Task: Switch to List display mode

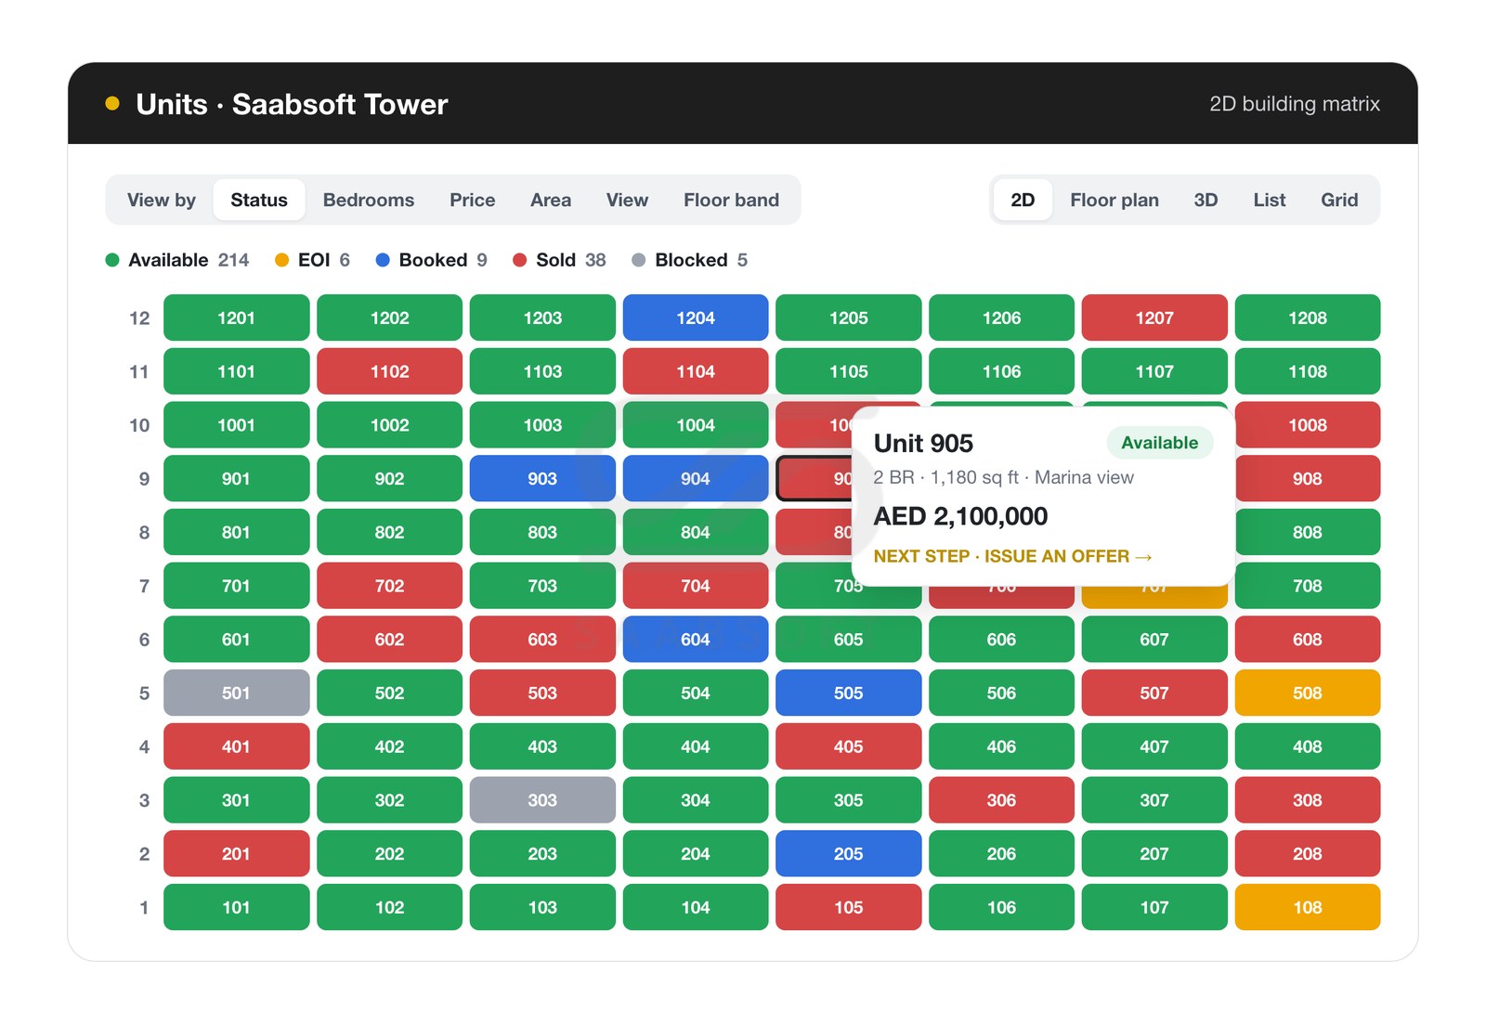Action: point(1269,200)
